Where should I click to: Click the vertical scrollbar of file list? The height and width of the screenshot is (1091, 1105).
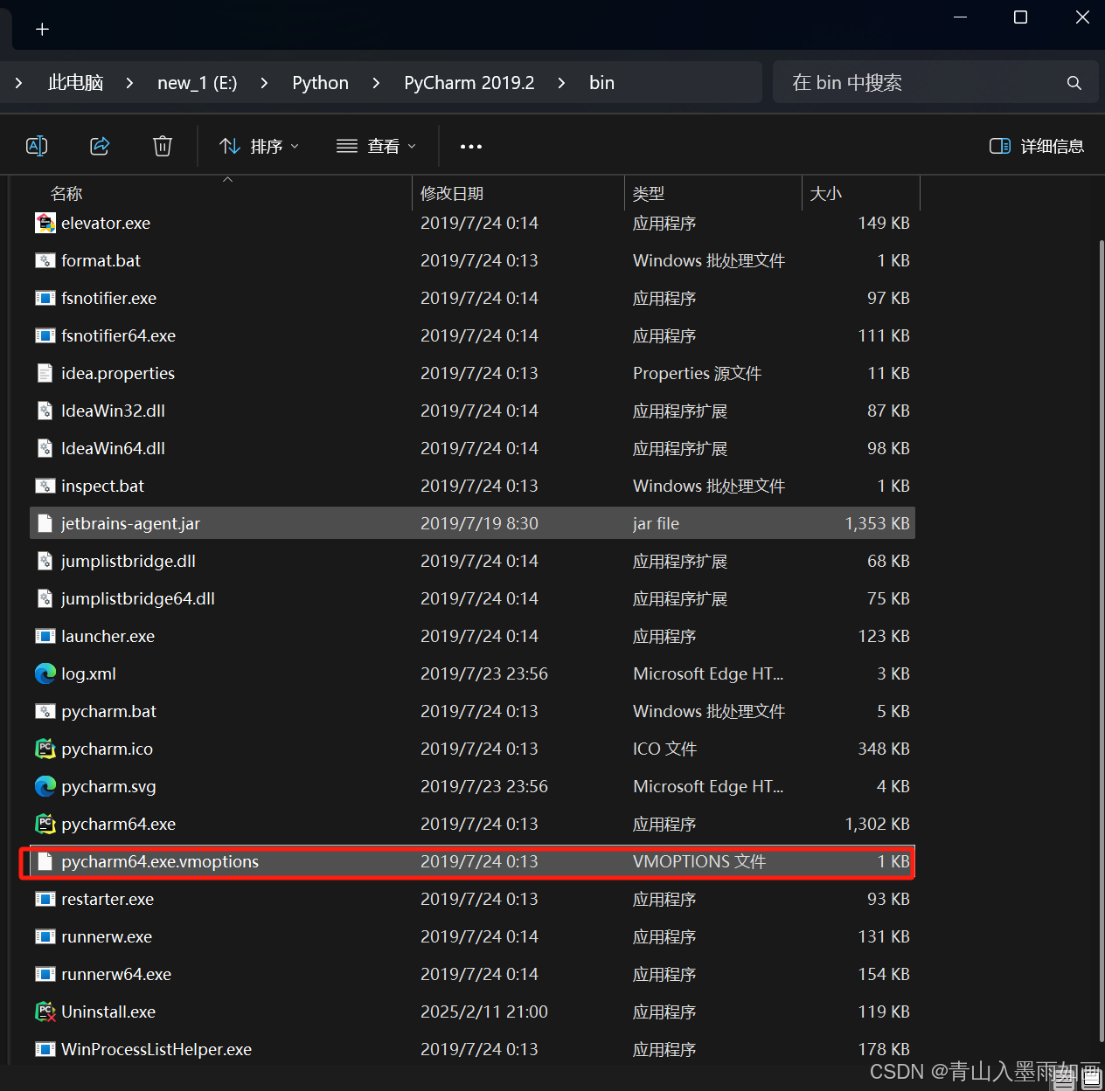click(x=1101, y=641)
